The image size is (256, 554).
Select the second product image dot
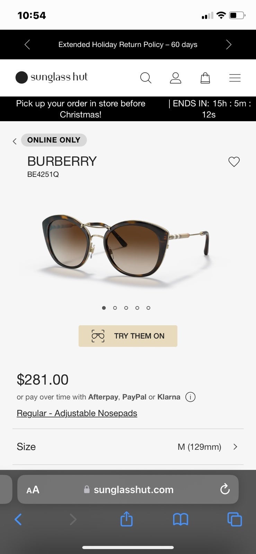pos(115,308)
